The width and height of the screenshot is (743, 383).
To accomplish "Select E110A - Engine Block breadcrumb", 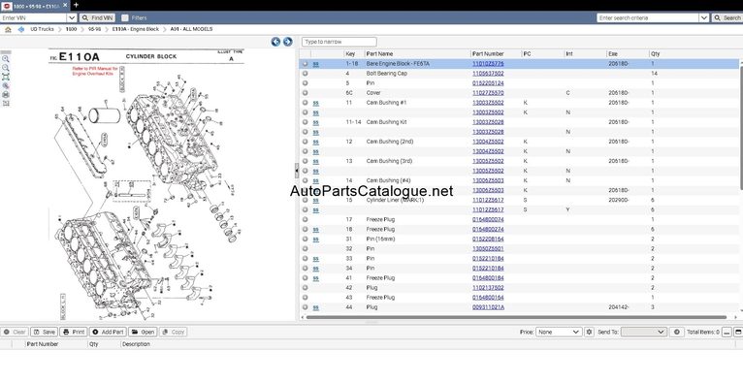I will click(x=136, y=29).
